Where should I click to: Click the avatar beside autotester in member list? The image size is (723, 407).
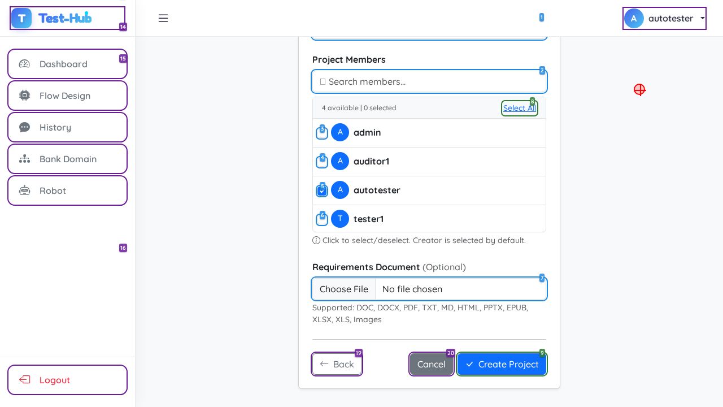tap(340, 190)
